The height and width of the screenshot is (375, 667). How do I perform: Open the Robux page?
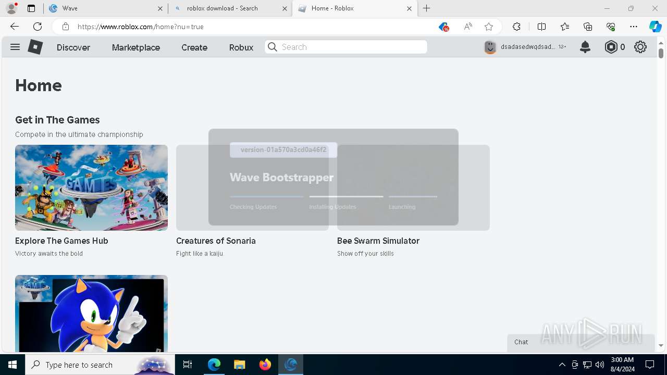pos(241,47)
